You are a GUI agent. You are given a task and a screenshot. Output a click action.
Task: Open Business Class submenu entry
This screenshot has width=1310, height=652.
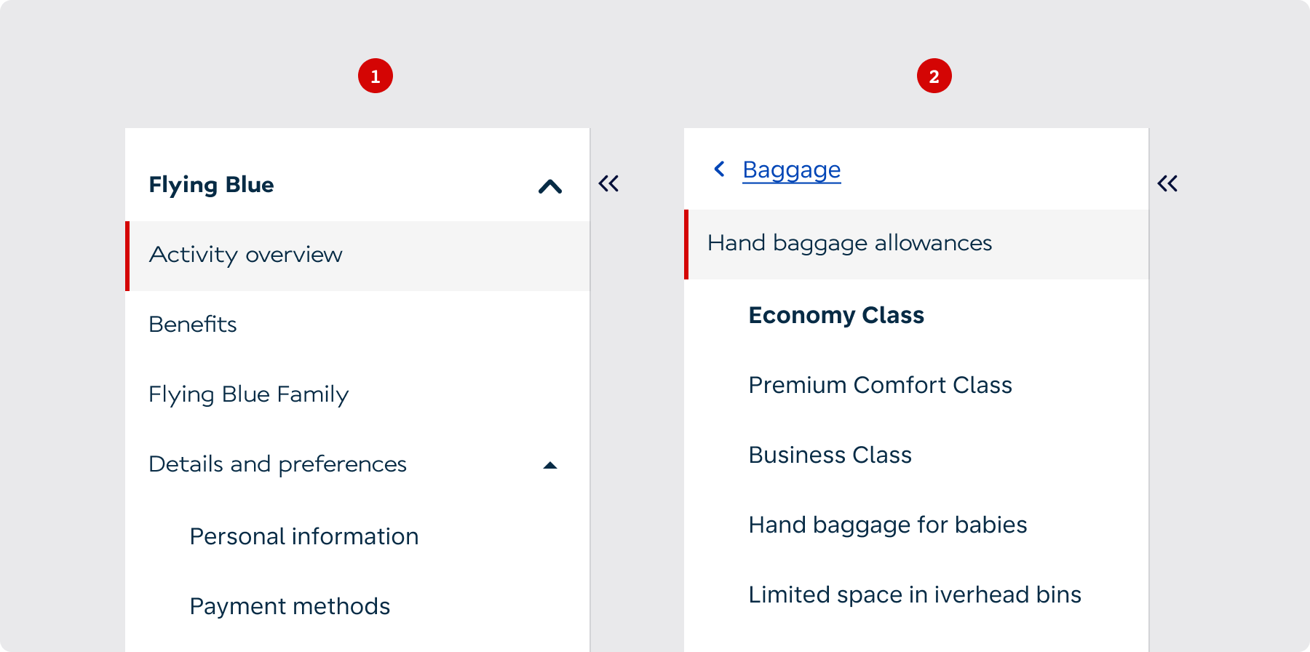coord(830,455)
